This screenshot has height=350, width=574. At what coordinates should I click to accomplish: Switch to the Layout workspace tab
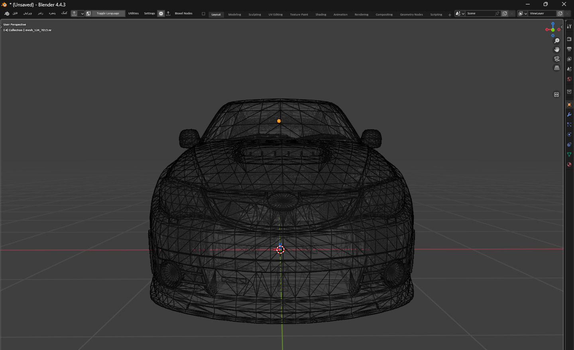pos(216,15)
